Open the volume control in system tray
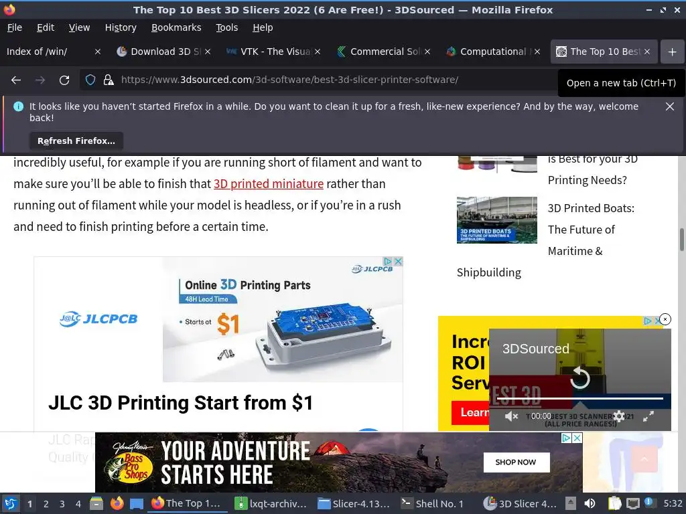Image resolution: width=686 pixels, height=514 pixels. (590, 503)
